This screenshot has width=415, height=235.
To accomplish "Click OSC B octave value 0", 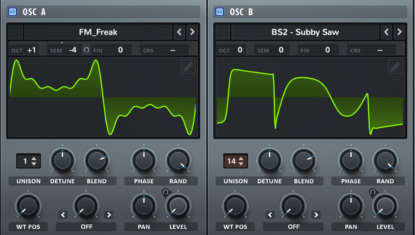I will [x=240, y=50].
